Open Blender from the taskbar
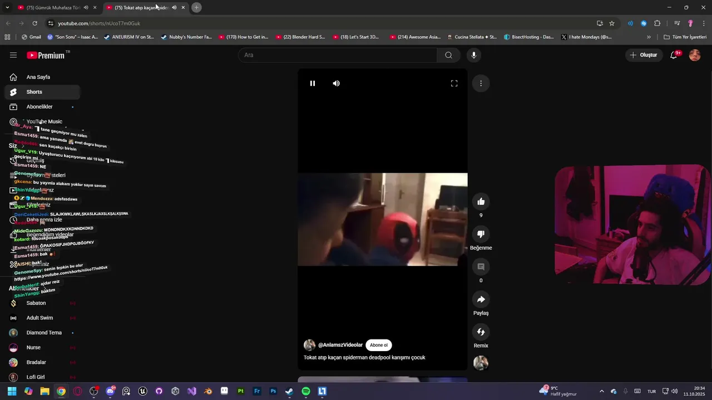 tap(208, 391)
